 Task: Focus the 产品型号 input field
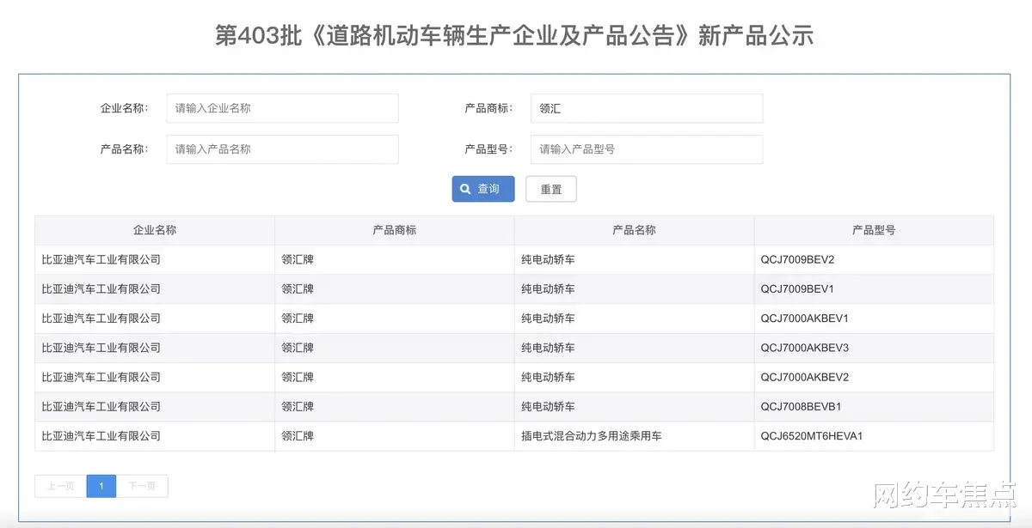(647, 149)
